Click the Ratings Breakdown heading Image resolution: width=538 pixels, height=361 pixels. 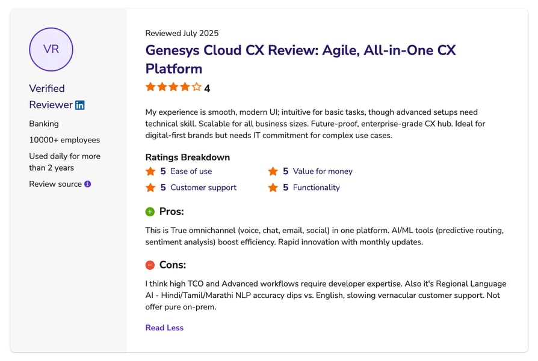click(x=188, y=157)
